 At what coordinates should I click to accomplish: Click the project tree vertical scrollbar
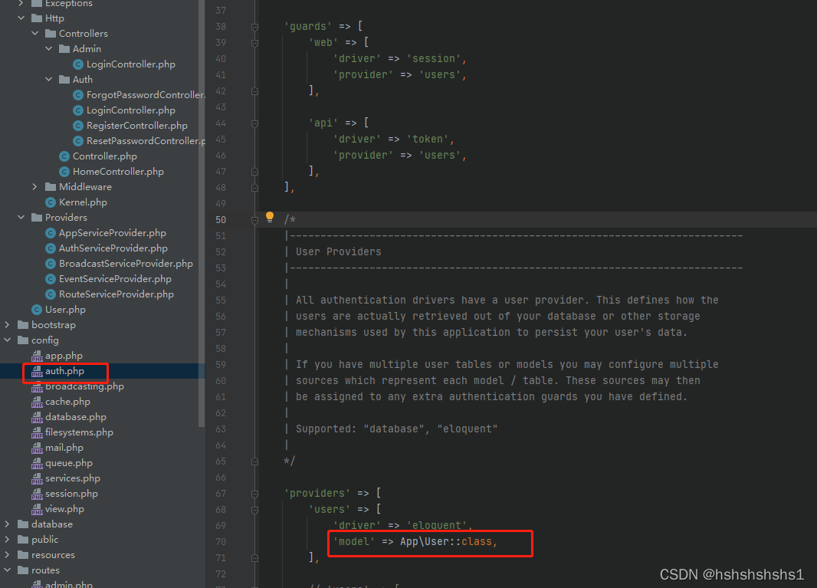202,213
